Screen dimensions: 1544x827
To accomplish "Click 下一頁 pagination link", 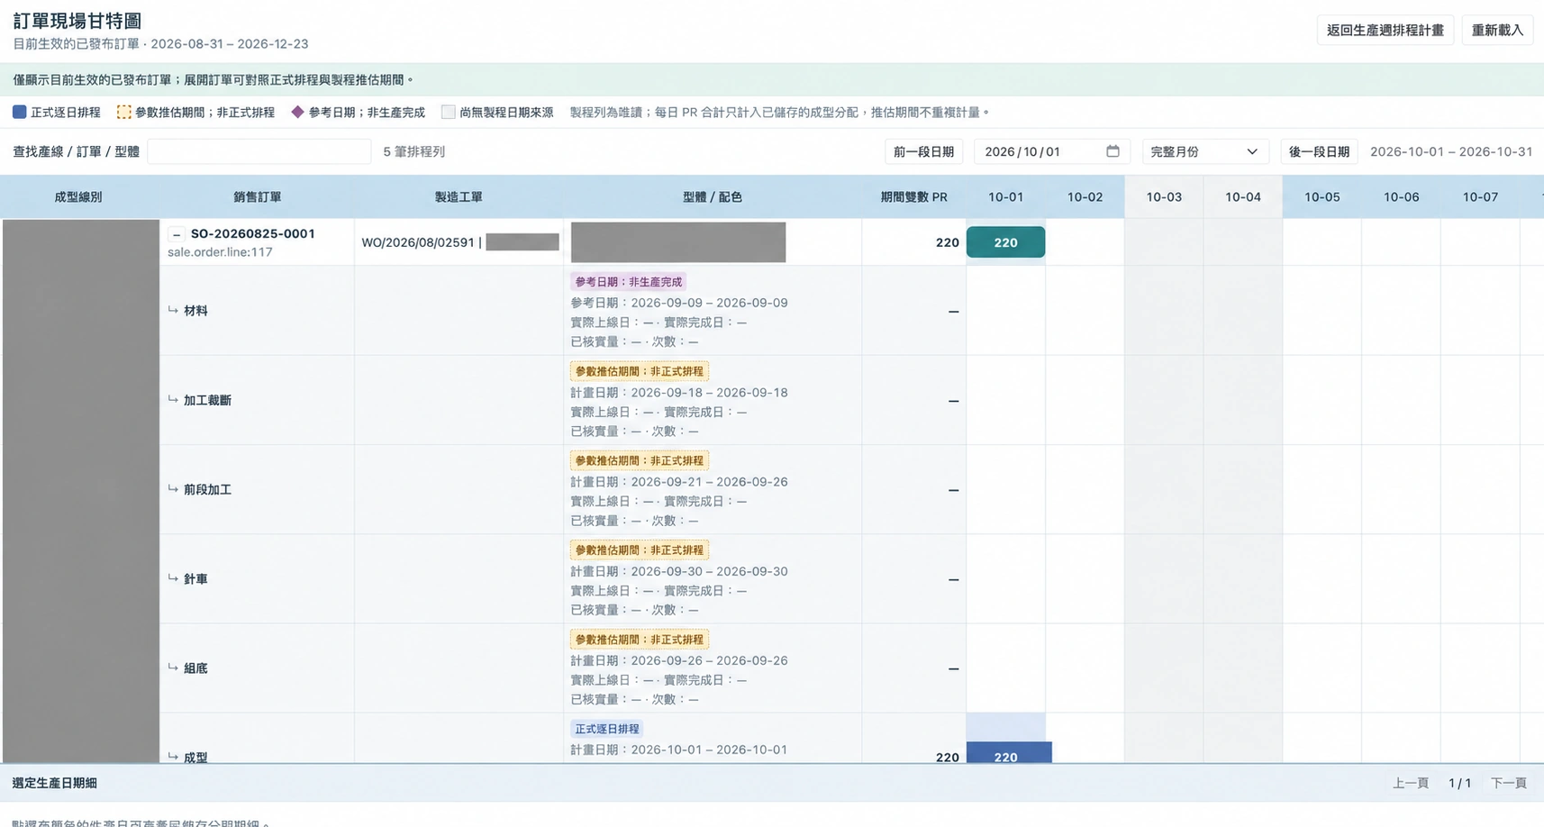I will (1509, 783).
